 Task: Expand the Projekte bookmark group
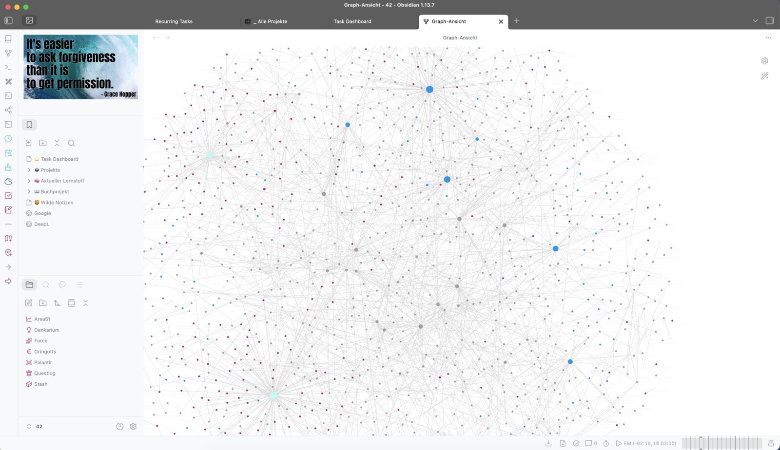(x=29, y=170)
